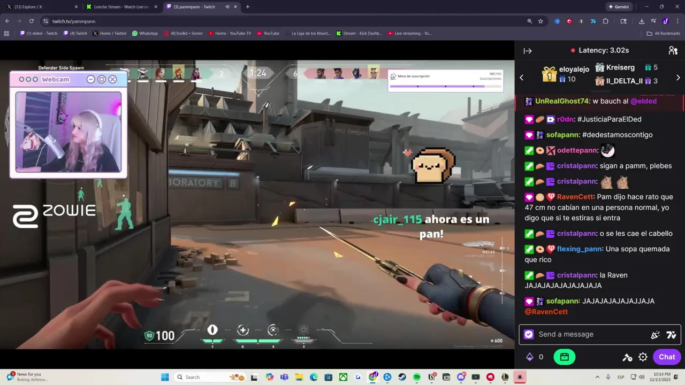Open the All Bookmarks folder
This screenshot has width=685, height=385.
[664, 33]
